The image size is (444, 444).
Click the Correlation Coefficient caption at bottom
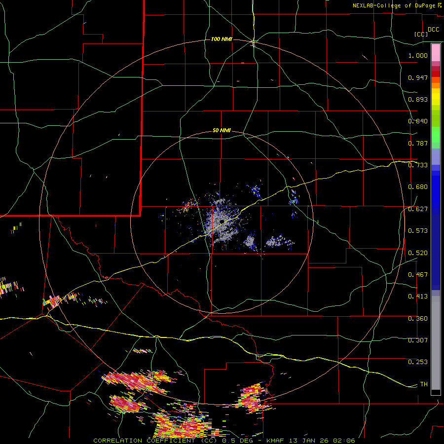pyautogui.click(x=224, y=441)
